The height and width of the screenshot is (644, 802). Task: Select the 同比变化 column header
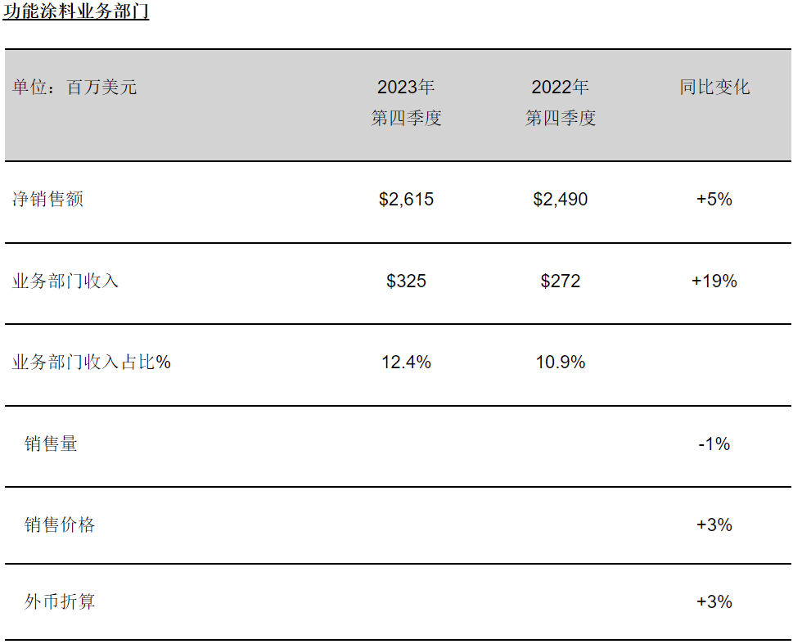click(x=714, y=87)
